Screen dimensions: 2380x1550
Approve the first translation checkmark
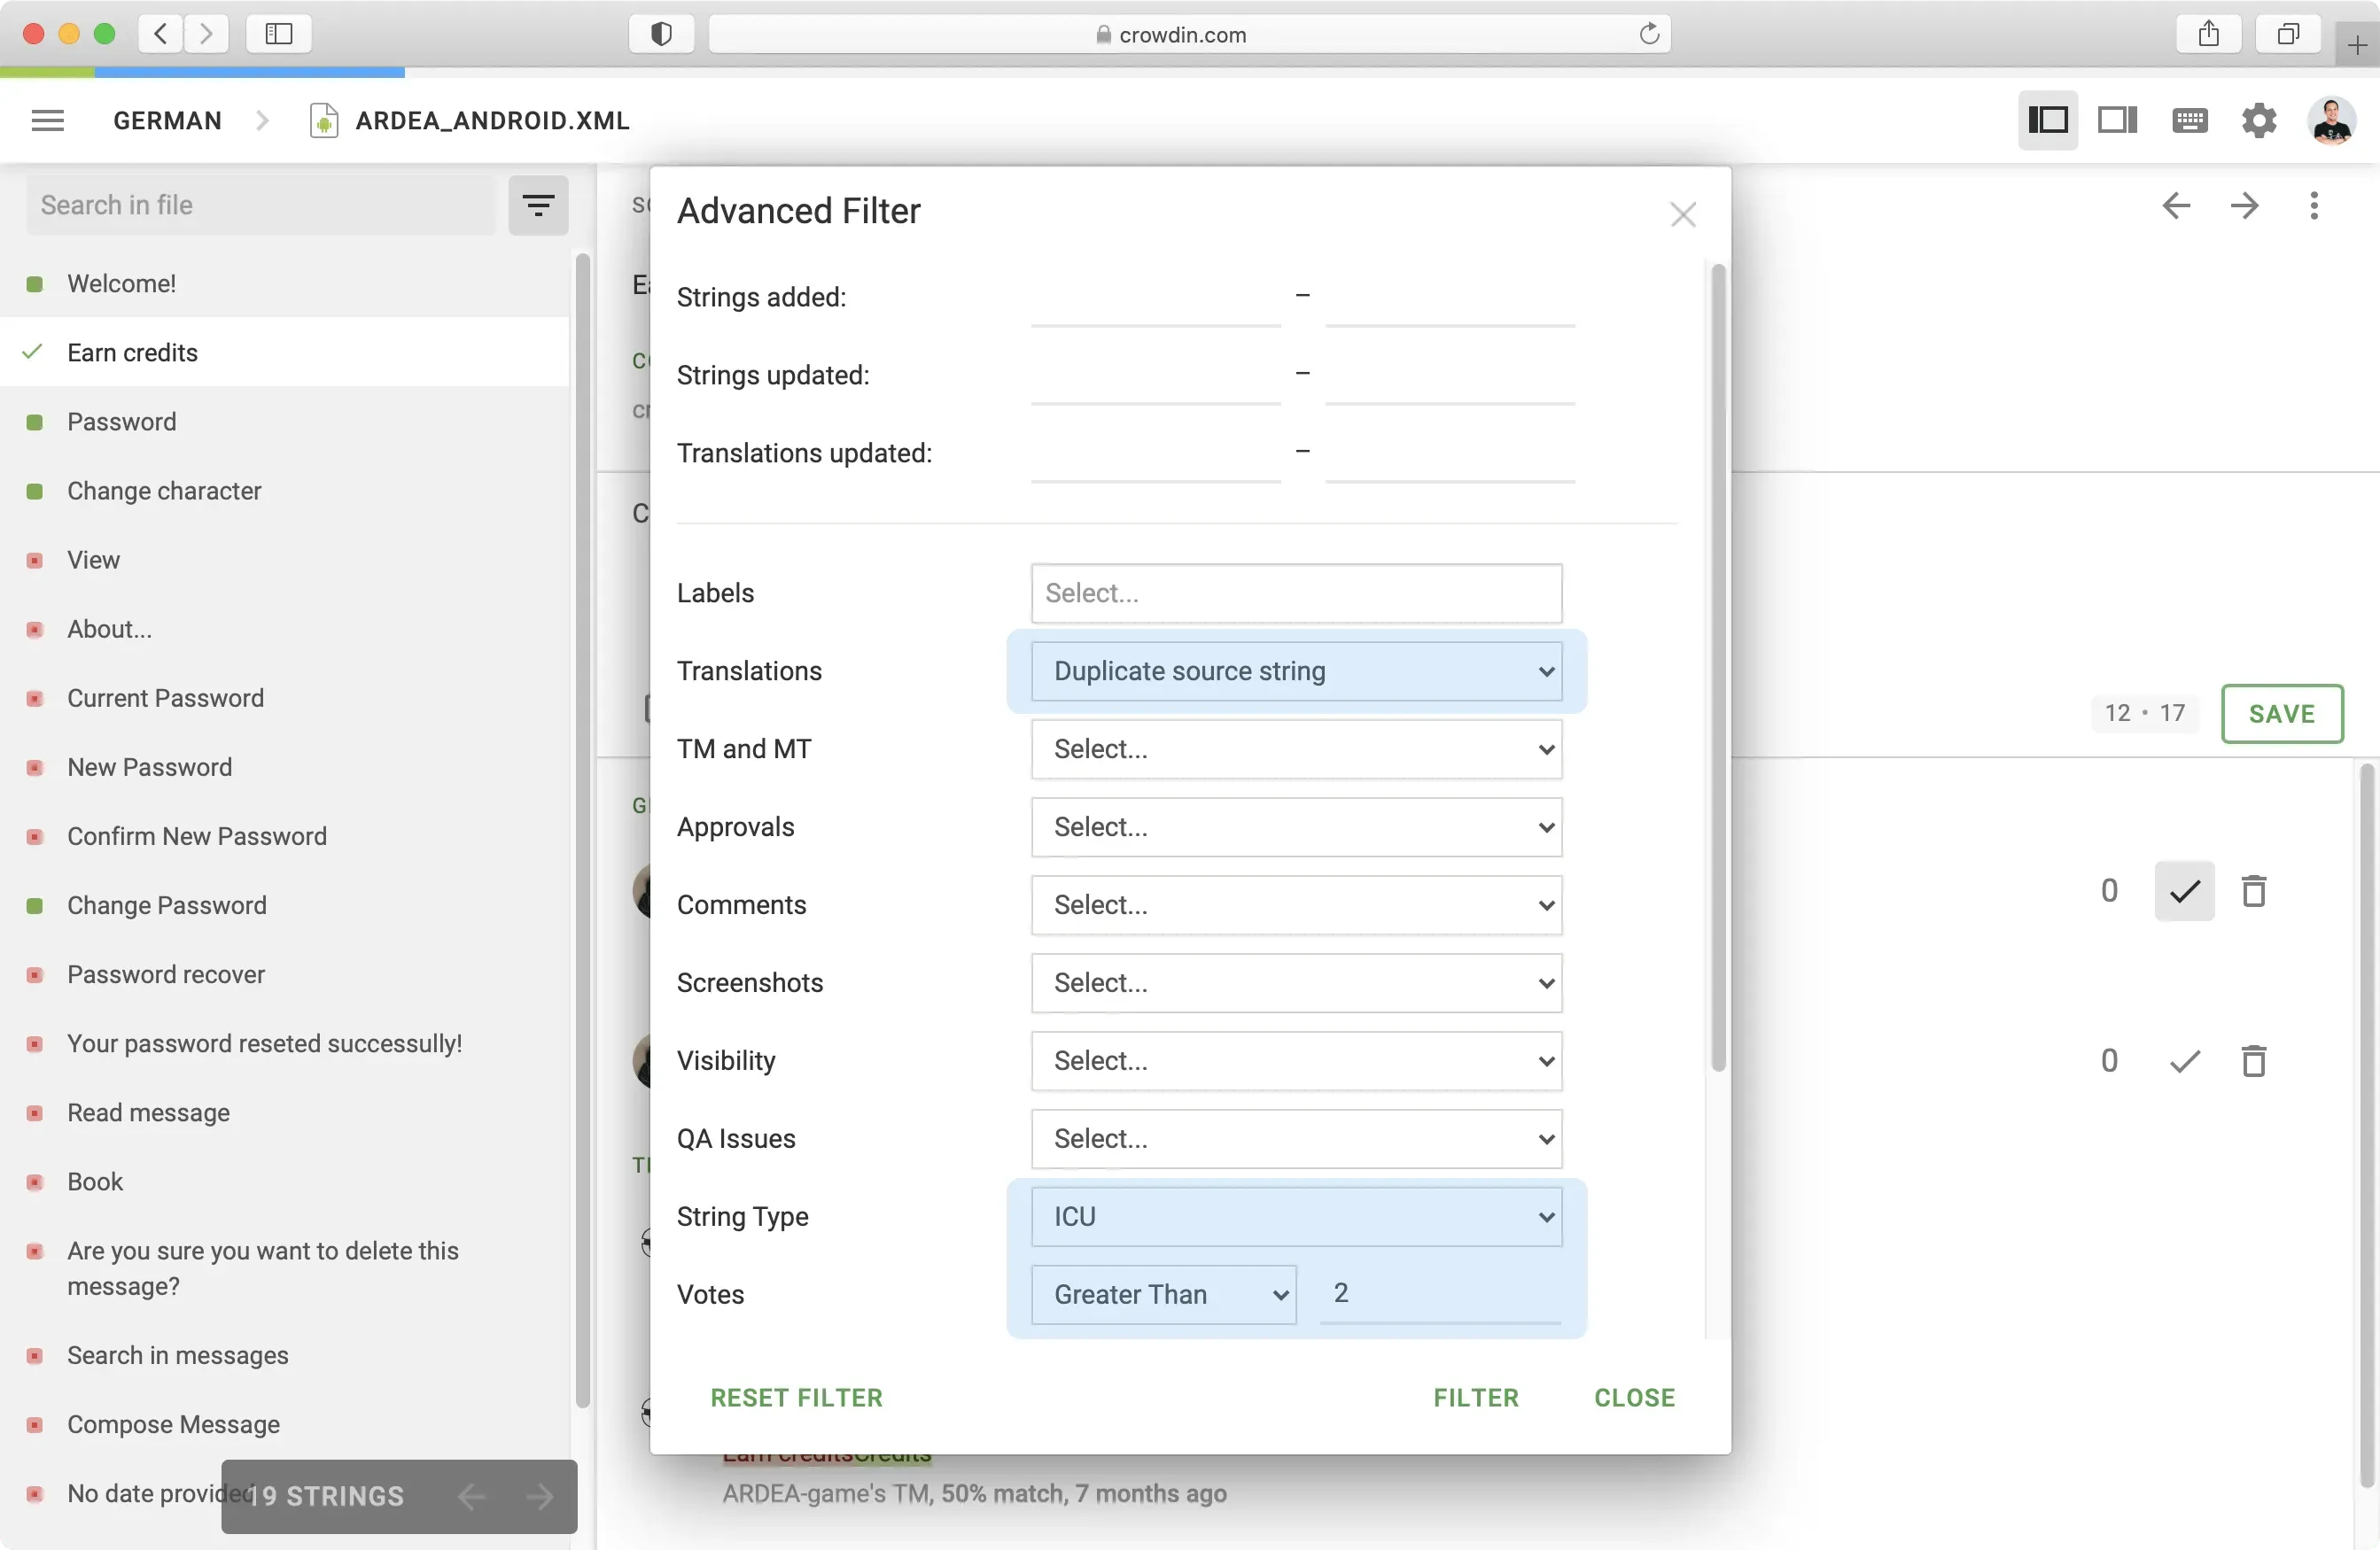pyautogui.click(x=2184, y=890)
